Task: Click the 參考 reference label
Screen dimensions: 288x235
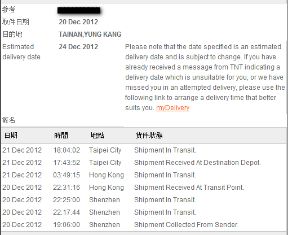Action: point(8,10)
